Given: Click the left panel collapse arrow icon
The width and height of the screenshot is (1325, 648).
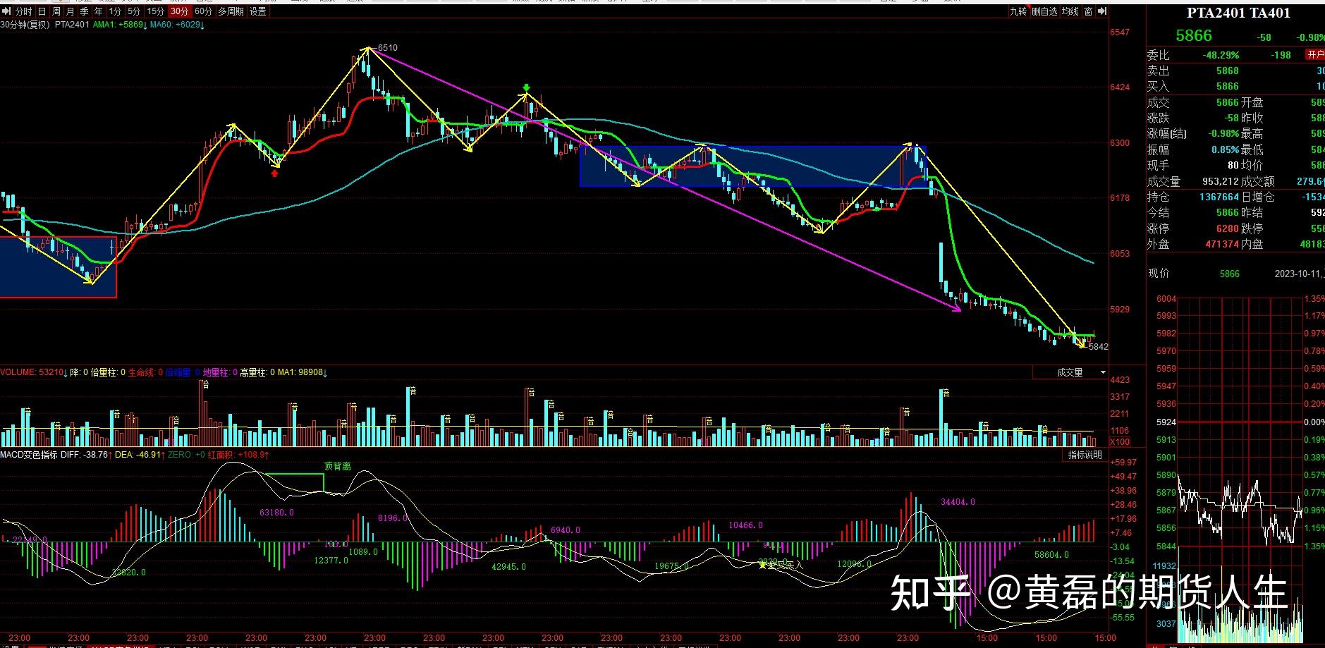Looking at the screenshot, I should pyautogui.click(x=6, y=11).
